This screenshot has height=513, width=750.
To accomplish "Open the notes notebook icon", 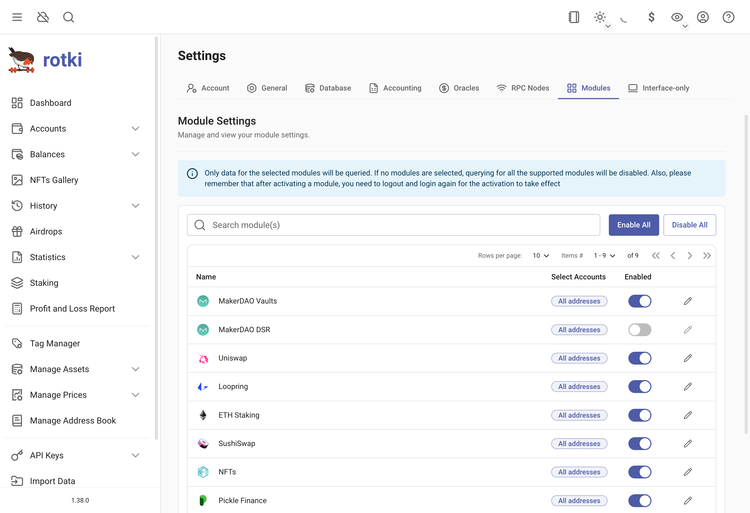I will [574, 17].
